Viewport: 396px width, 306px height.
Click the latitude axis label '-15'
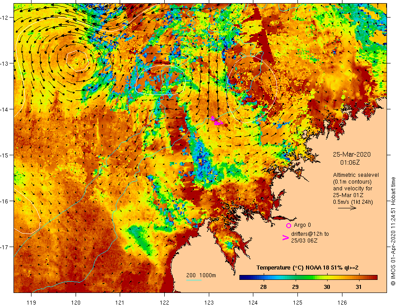click(x=4, y=155)
